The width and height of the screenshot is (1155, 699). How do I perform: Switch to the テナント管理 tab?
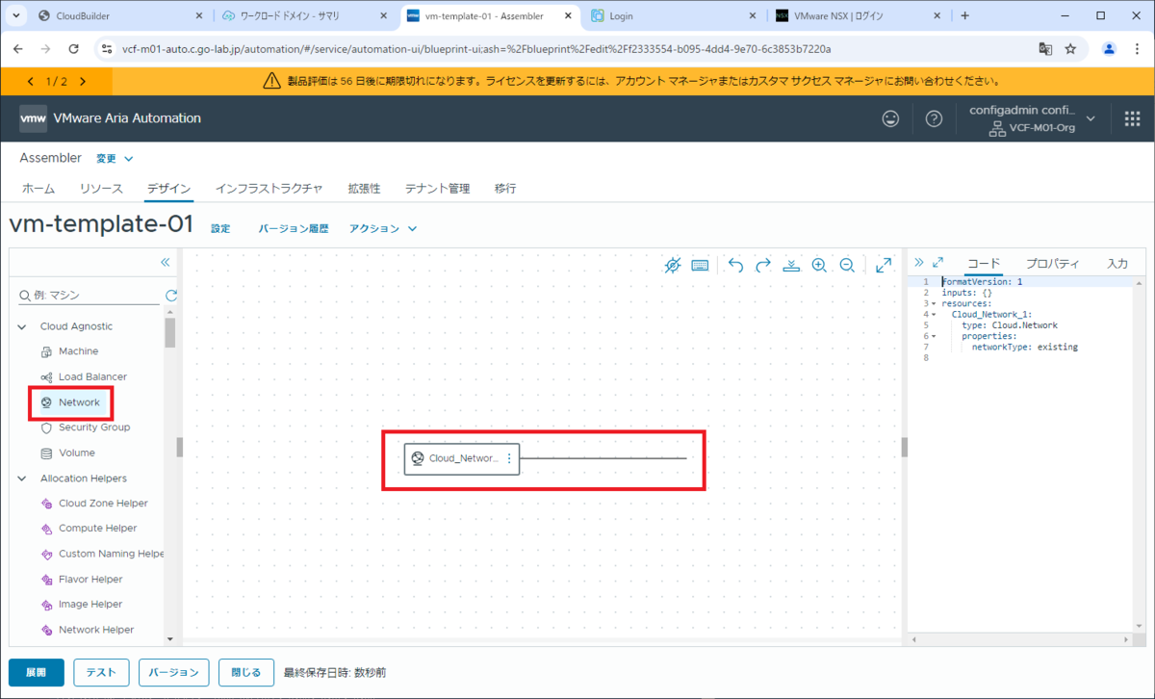(x=437, y=189)
